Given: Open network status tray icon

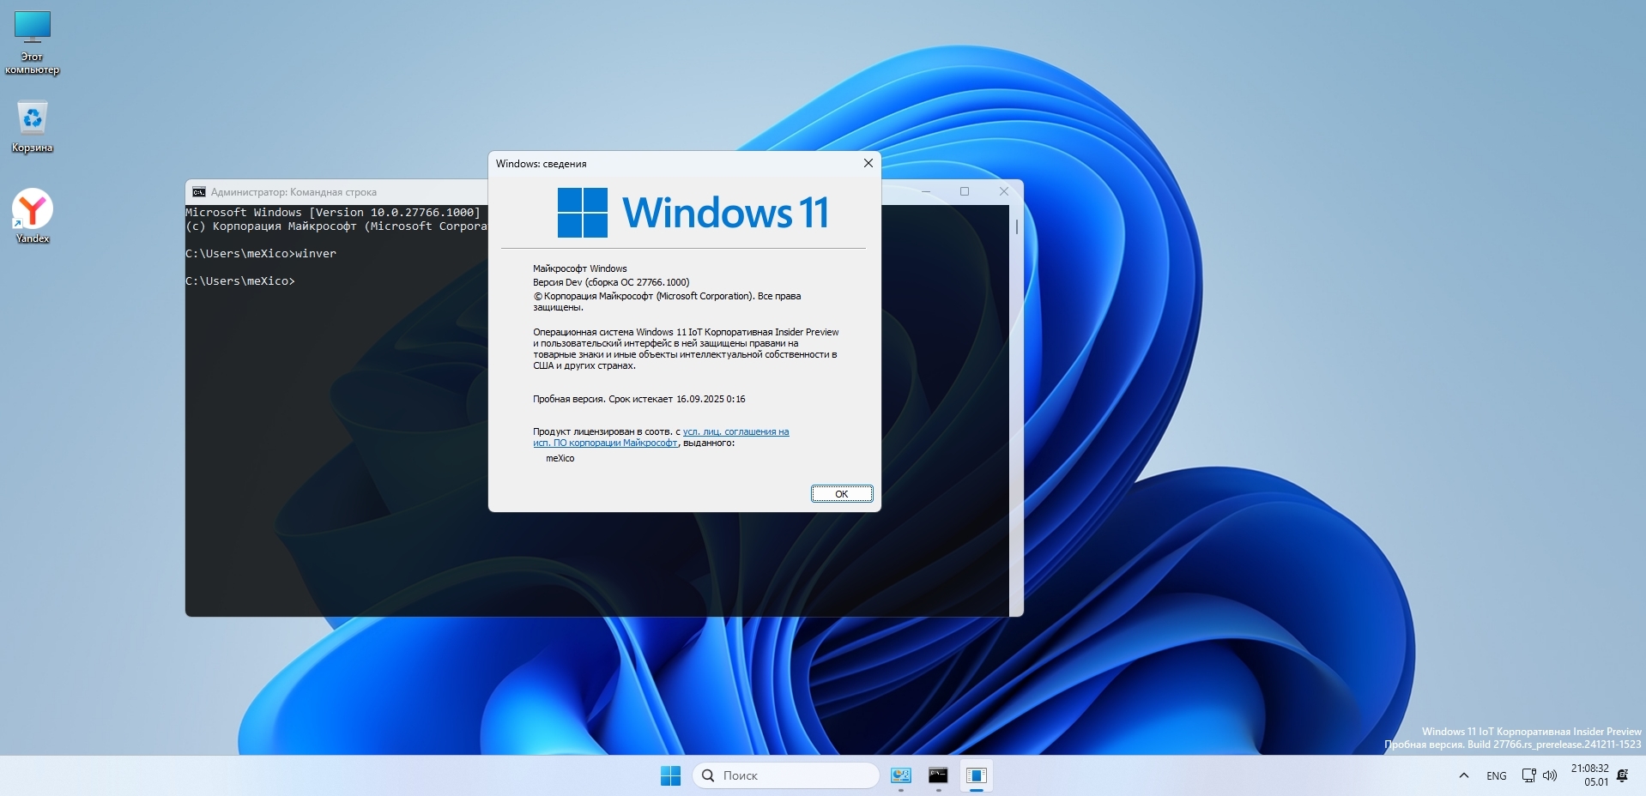Looking at the screenshot, I should pos(1528,775).
